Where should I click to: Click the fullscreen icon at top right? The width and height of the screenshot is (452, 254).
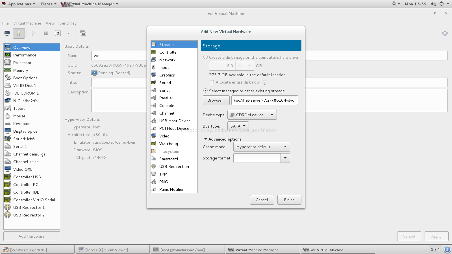coord(445,33)
